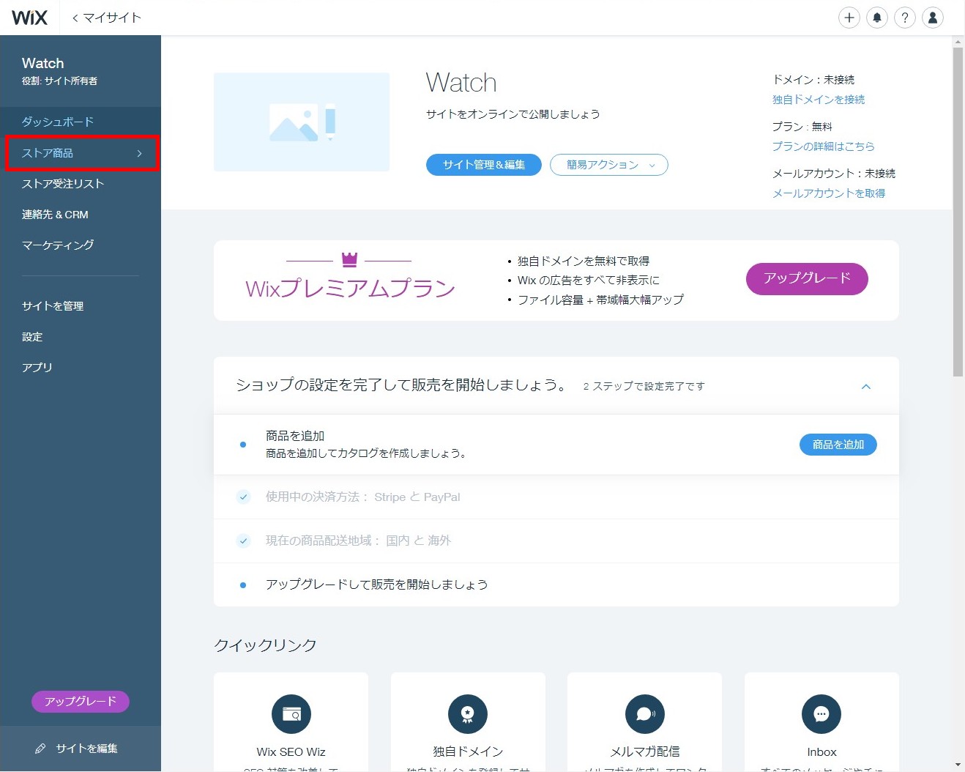
Task: Open 設定 in the sidebar
Action: (32, 337)
